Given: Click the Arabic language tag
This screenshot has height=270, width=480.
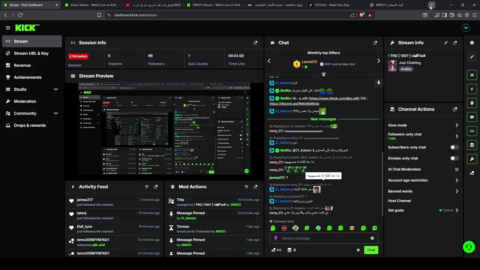Looking at the screenshot, I should coord(406,69).
